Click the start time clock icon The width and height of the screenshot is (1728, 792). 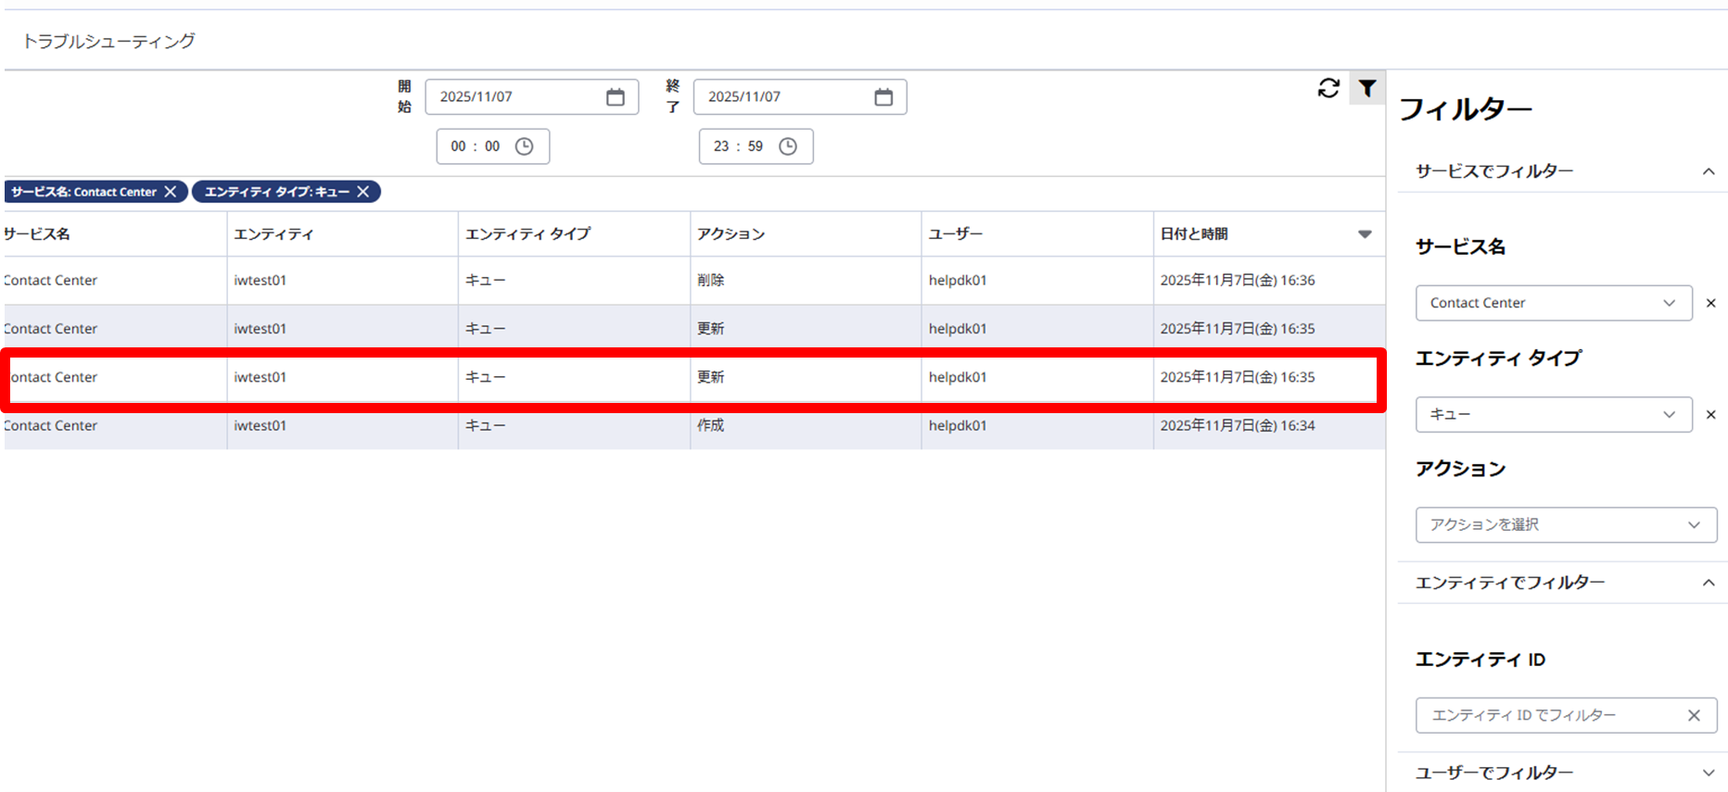pos(524,146)
